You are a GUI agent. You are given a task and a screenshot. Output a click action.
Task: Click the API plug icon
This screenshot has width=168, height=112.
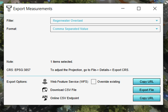45,98
